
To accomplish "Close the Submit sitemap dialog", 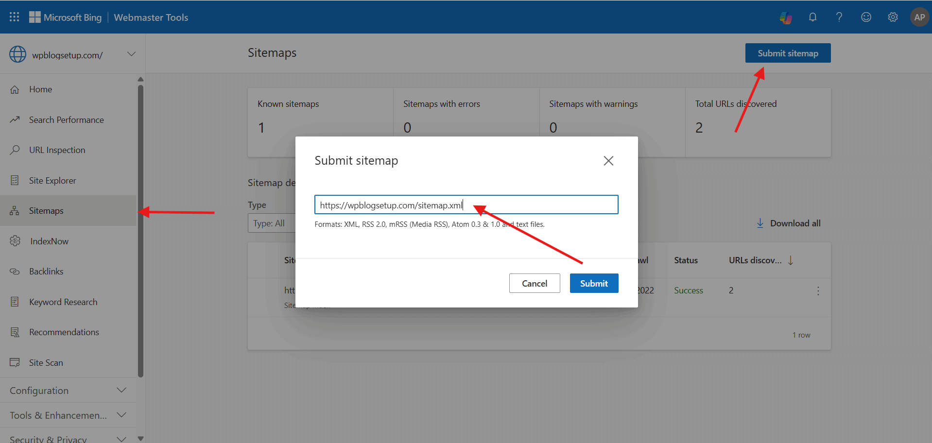I will [608, 161].
